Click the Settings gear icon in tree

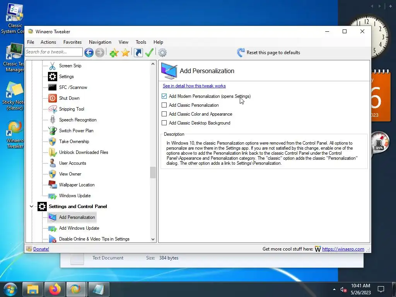53,77
